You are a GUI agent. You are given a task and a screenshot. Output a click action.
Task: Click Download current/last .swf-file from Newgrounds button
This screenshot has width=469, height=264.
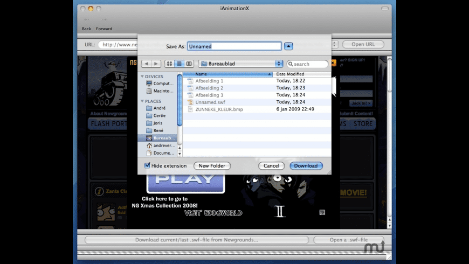click(197, 240)
